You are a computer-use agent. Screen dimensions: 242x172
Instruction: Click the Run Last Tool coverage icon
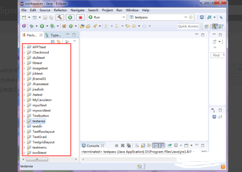52,26
